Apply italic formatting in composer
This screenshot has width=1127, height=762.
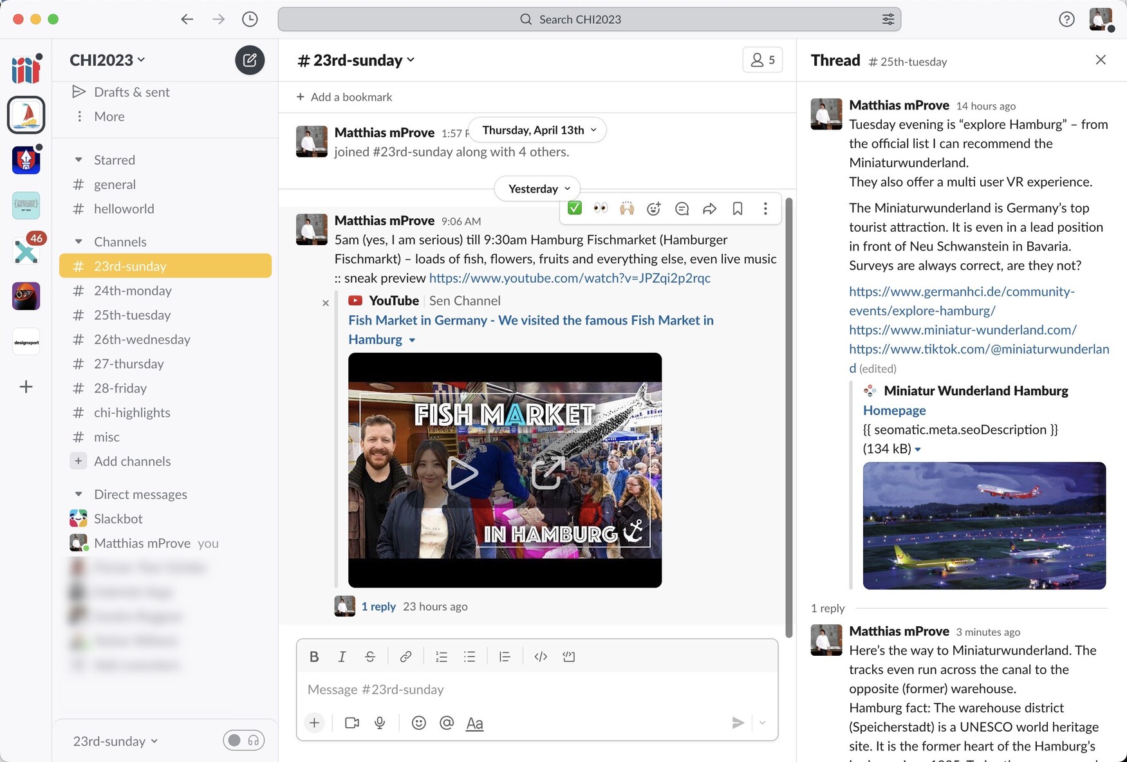pos(342,656)
